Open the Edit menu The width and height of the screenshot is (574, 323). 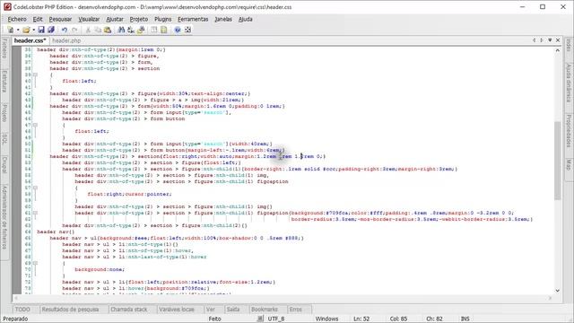click(x=38, y=19)
